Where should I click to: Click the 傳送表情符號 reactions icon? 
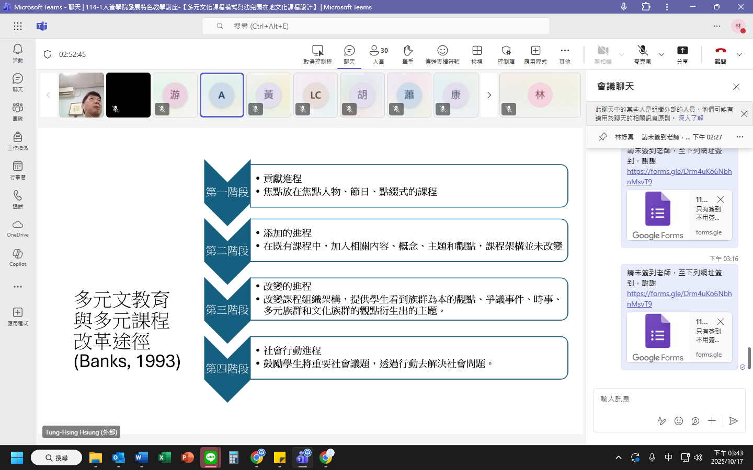pos(442,54)
